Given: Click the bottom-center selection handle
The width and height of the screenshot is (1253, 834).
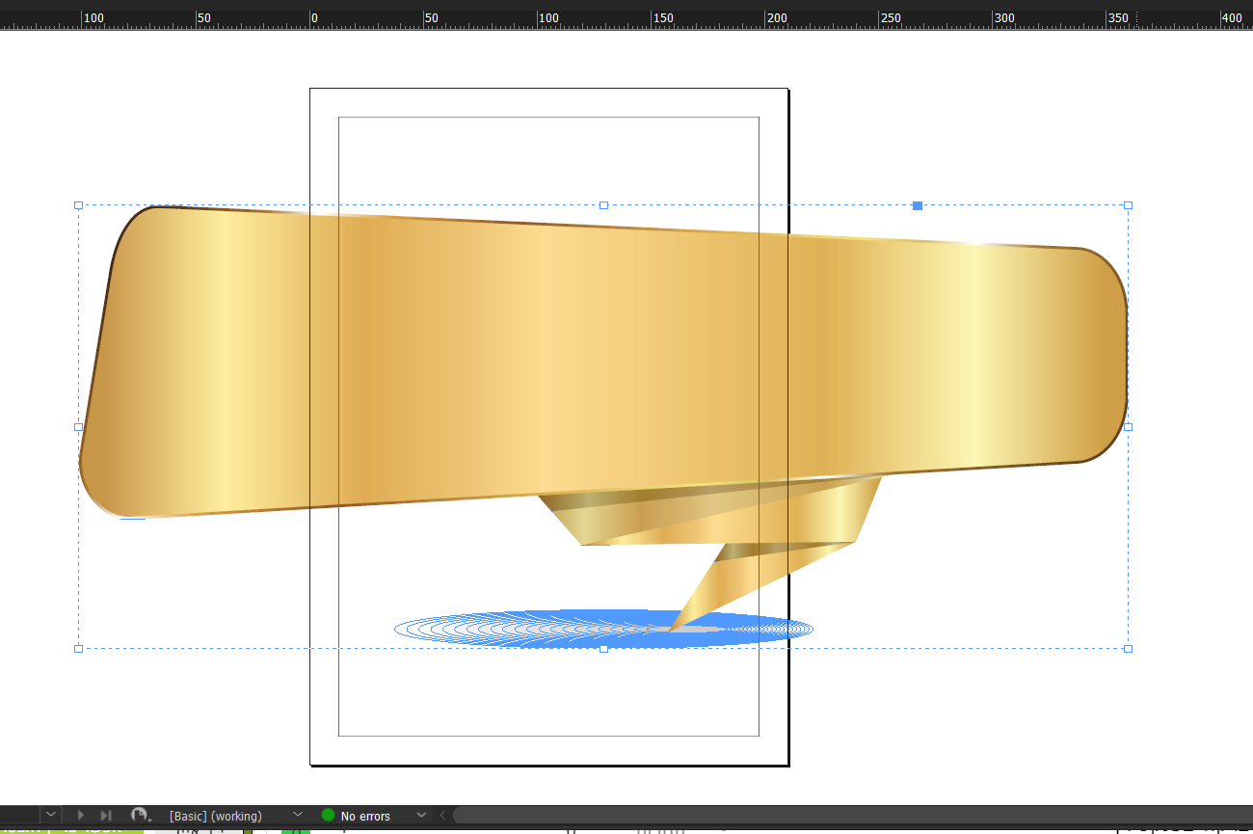Looking at the screenshot, I should [x=603, y=649].
